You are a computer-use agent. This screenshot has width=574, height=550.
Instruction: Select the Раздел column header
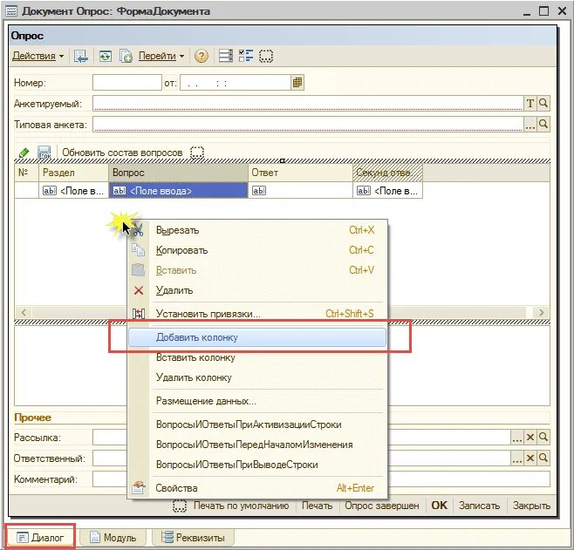point(73,173)
